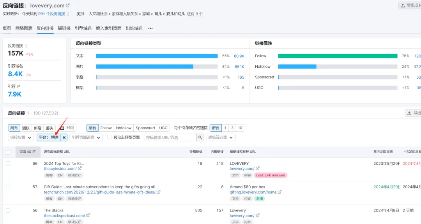This screenshot has height=224, width=421.
Task: Click the 6 frame backlinks count
Action: pyautogui.click(x=243, y=88)
